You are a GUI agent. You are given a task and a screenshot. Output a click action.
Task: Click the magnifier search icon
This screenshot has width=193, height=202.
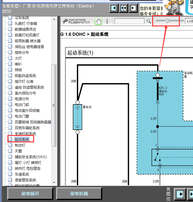pos(149,21)
